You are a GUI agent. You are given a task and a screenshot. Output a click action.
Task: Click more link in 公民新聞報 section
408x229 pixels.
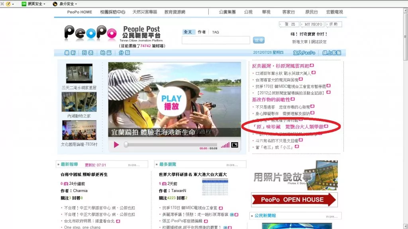click(x=332, y=217)
